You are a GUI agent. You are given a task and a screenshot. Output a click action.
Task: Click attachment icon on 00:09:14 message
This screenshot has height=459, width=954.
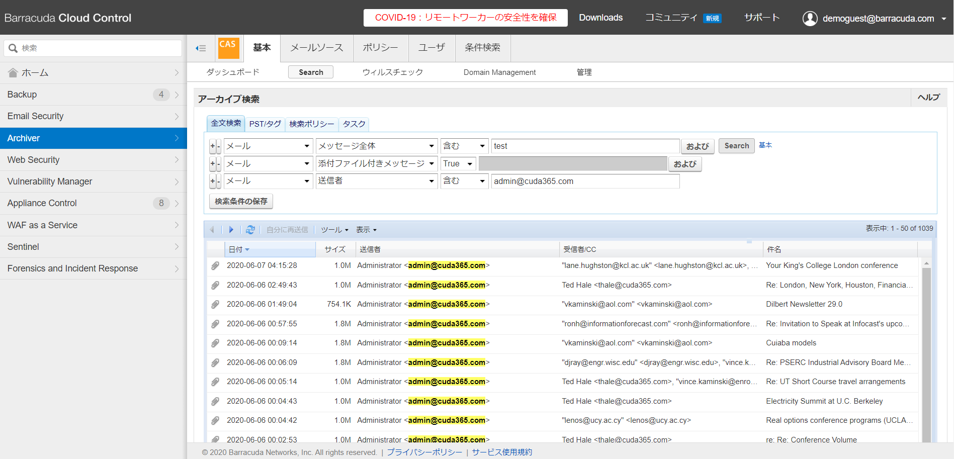(215, 343)
